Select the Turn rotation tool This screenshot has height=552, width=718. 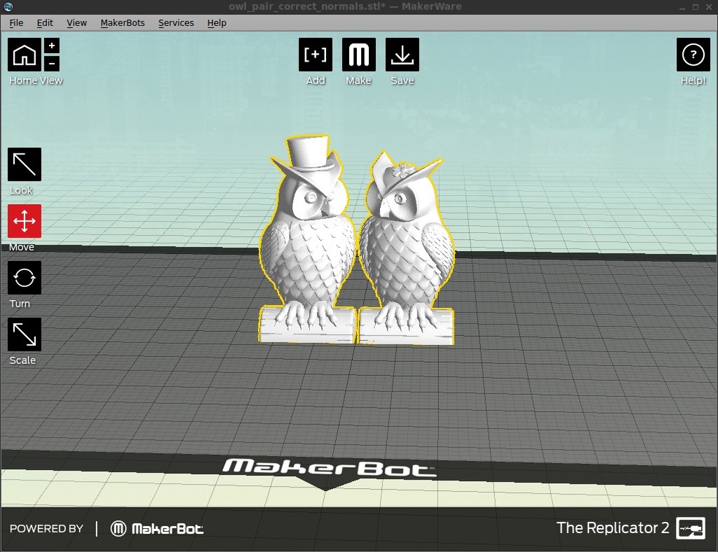(x=23, y=278)
